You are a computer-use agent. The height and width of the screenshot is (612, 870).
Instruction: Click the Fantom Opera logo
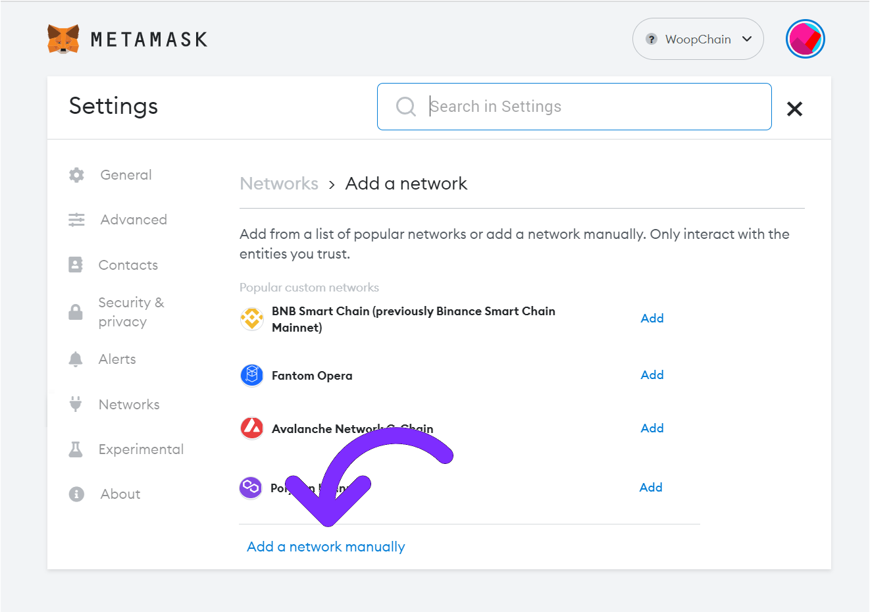click(251, 375)
